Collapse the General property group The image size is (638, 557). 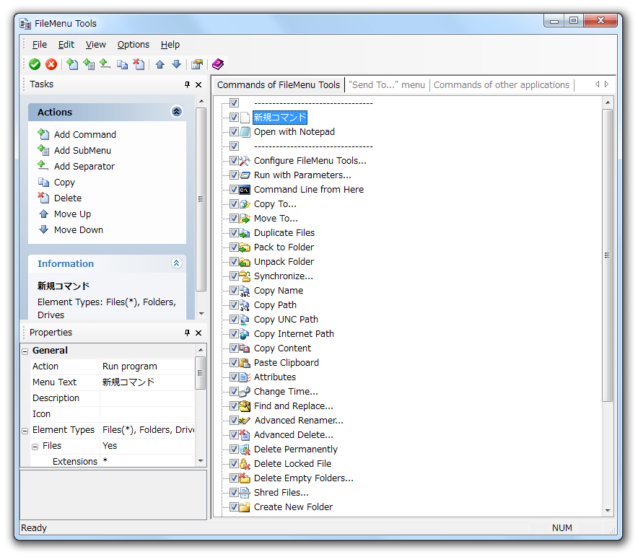pos(25,351)
